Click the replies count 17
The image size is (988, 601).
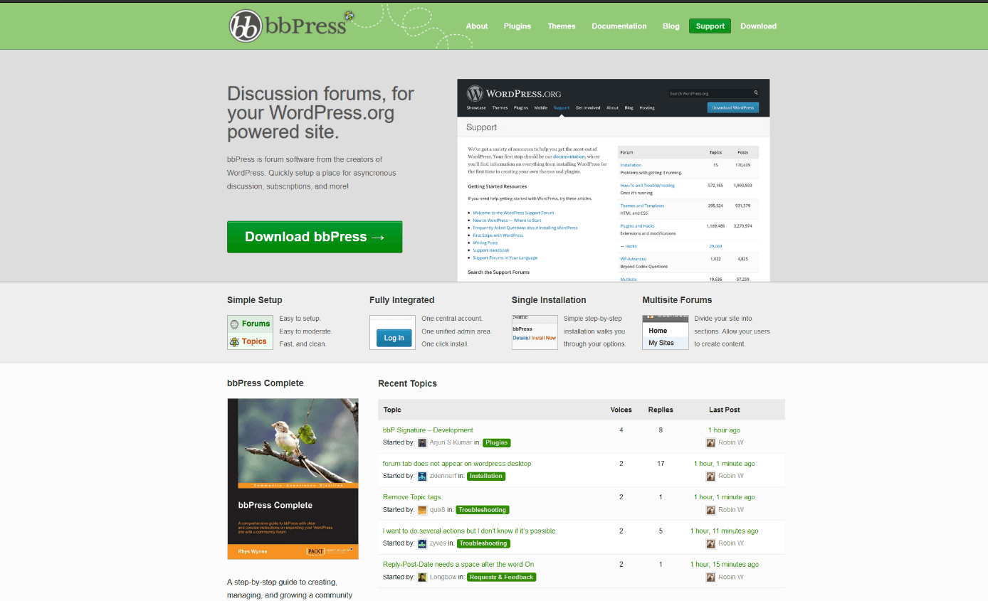[661, 464]
